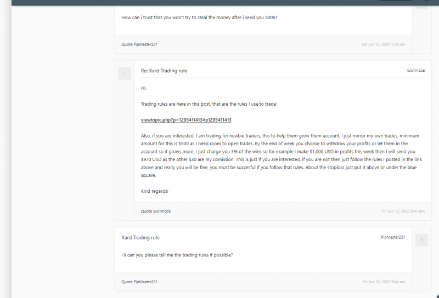Open the viewtopic.php trading rules link

click(x=186, y=119)
